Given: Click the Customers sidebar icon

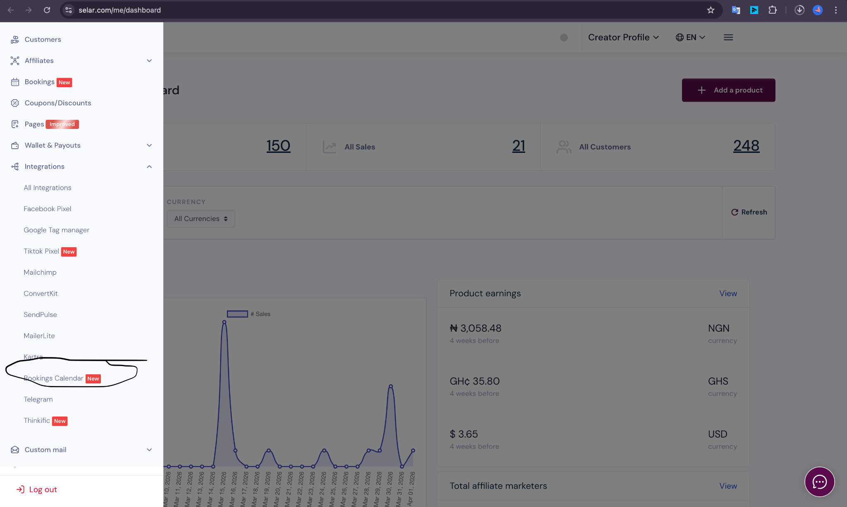Looking at the screenshot, I should click(15, 40).
